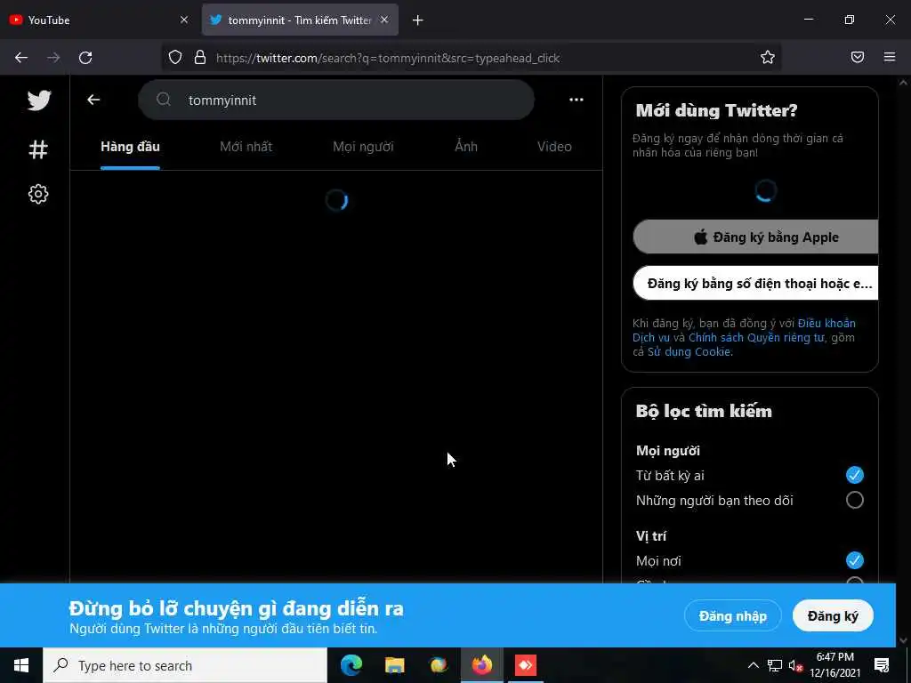911x683 pixels.
Task: Click the twitter.com address bar URL
Action: (x=388, y=58)
